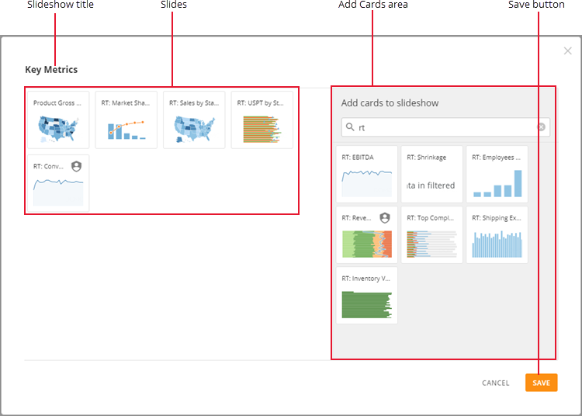582x416 pixels.
Task: Add the RT: EBITDA card
Action: click(x=367, y=174)
